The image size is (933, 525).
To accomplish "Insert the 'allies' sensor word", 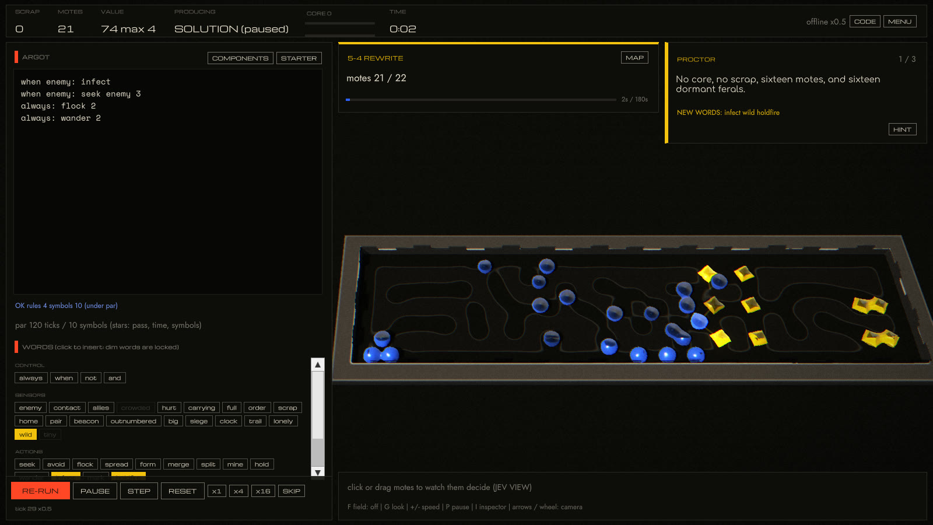I will pyautogui.click(x=101, y=408).
